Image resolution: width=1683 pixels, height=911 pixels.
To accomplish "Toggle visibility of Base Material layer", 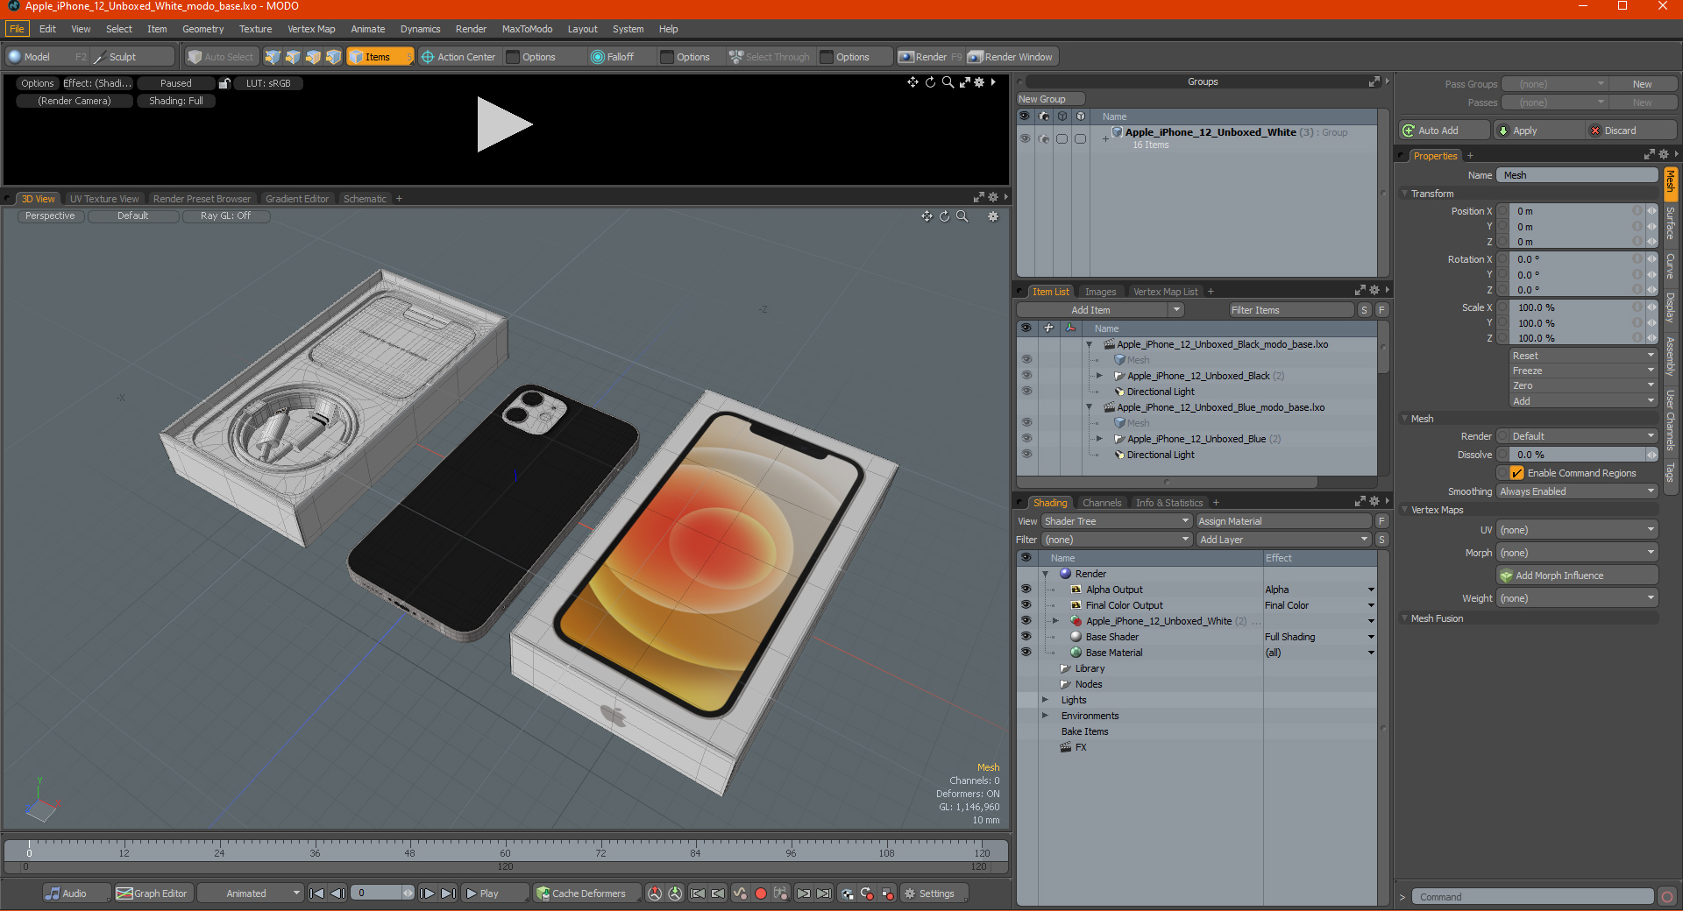I will coord(1026,653).
